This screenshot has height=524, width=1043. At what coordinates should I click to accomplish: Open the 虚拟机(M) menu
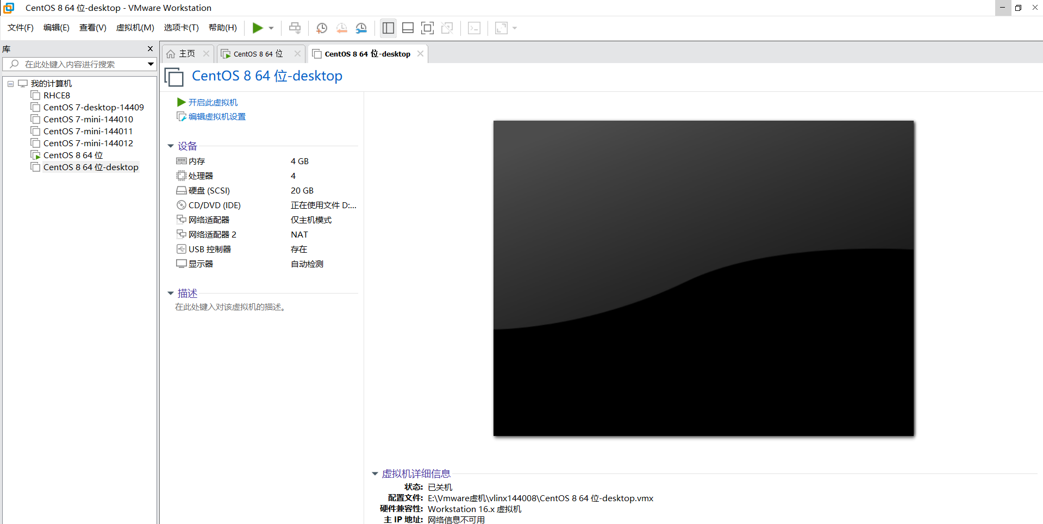135,28
